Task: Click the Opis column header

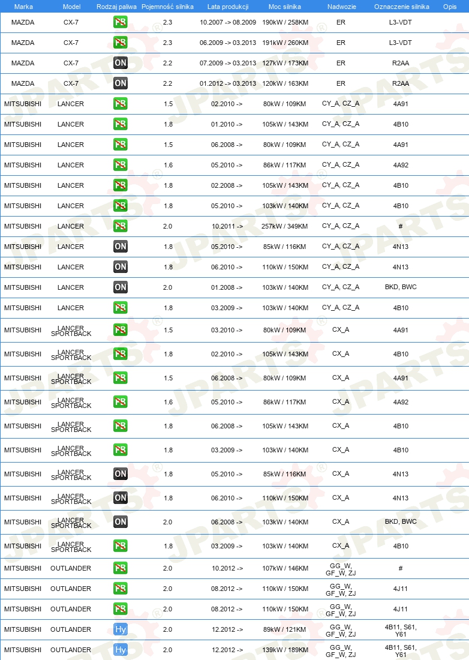Action: click(x=450, y=7)
